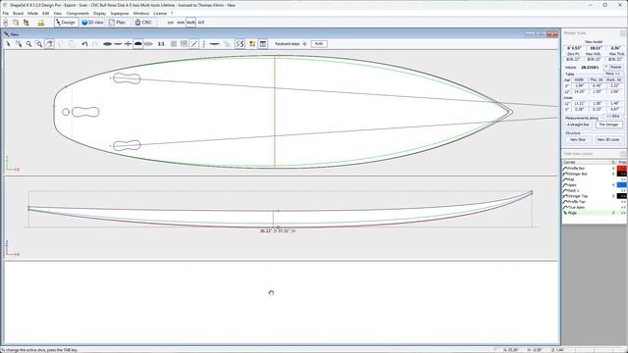The height and width of the screenshot is (353, 628).
Task: Open the Windows menu
Action: (141, 13)
